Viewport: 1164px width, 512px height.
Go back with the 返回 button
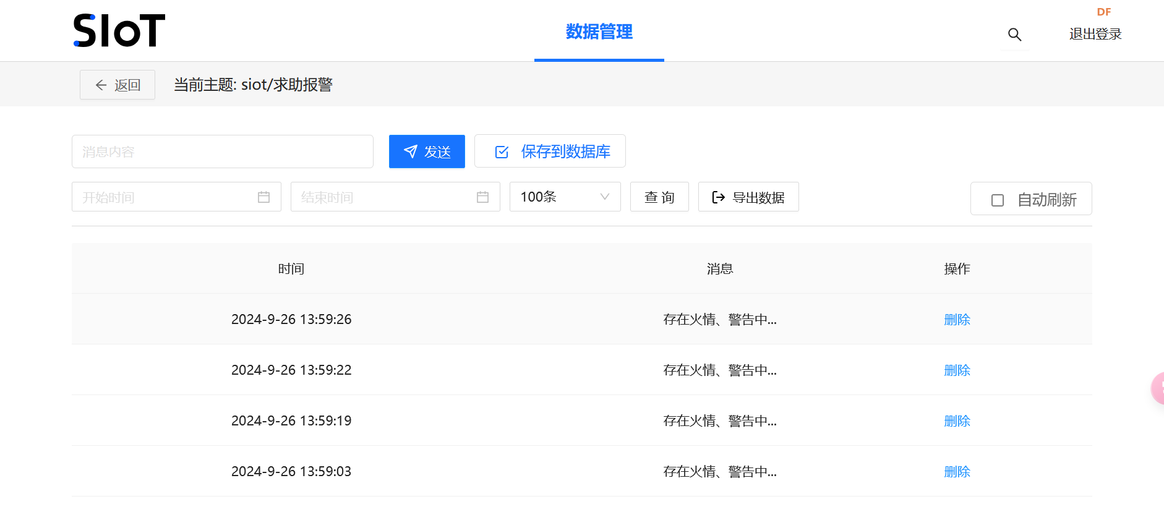(118, 85)
